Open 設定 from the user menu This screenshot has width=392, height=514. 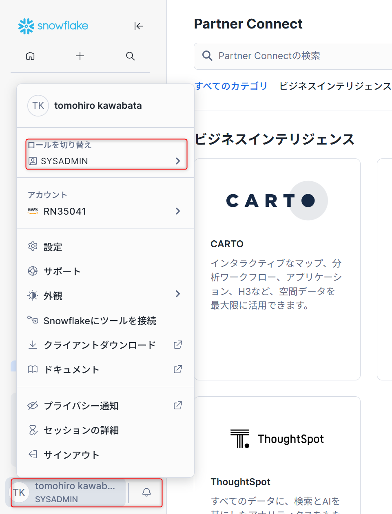tap(105, 247)
